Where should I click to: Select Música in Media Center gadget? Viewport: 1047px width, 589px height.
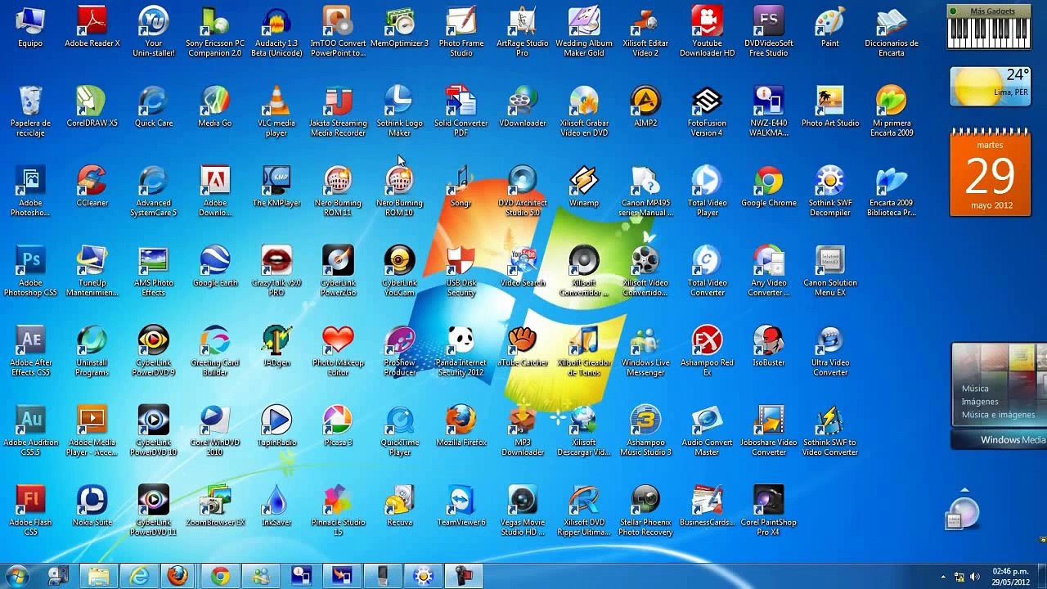point(975,389)
